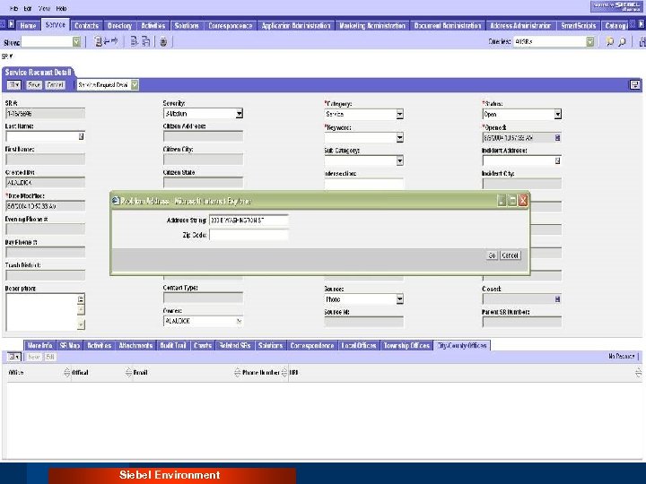Image resolution: width=646 pixels, height=484 pixels.
Task: Click the site map icon in toolbar
Action: point(99,41)
